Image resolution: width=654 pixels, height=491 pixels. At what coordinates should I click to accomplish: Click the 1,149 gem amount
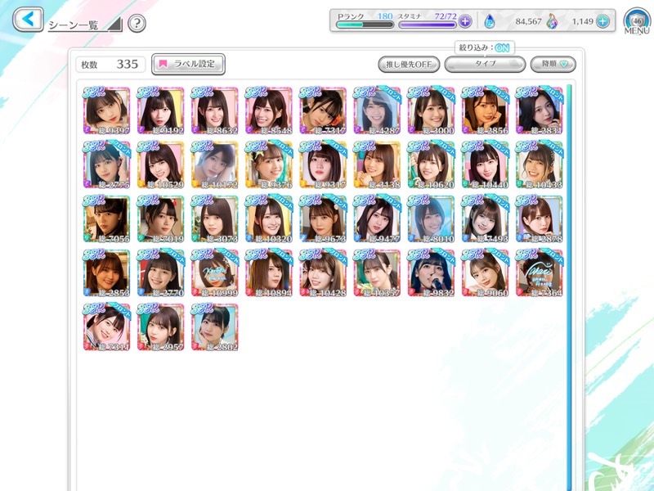tap(582, 21)
